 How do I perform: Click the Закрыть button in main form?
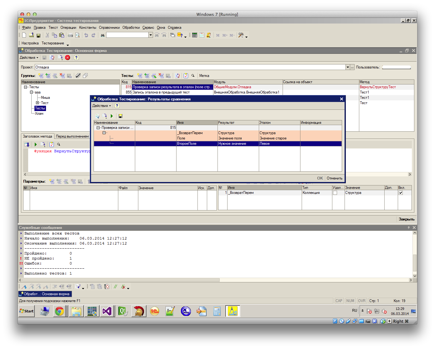[x=406, y=219]
